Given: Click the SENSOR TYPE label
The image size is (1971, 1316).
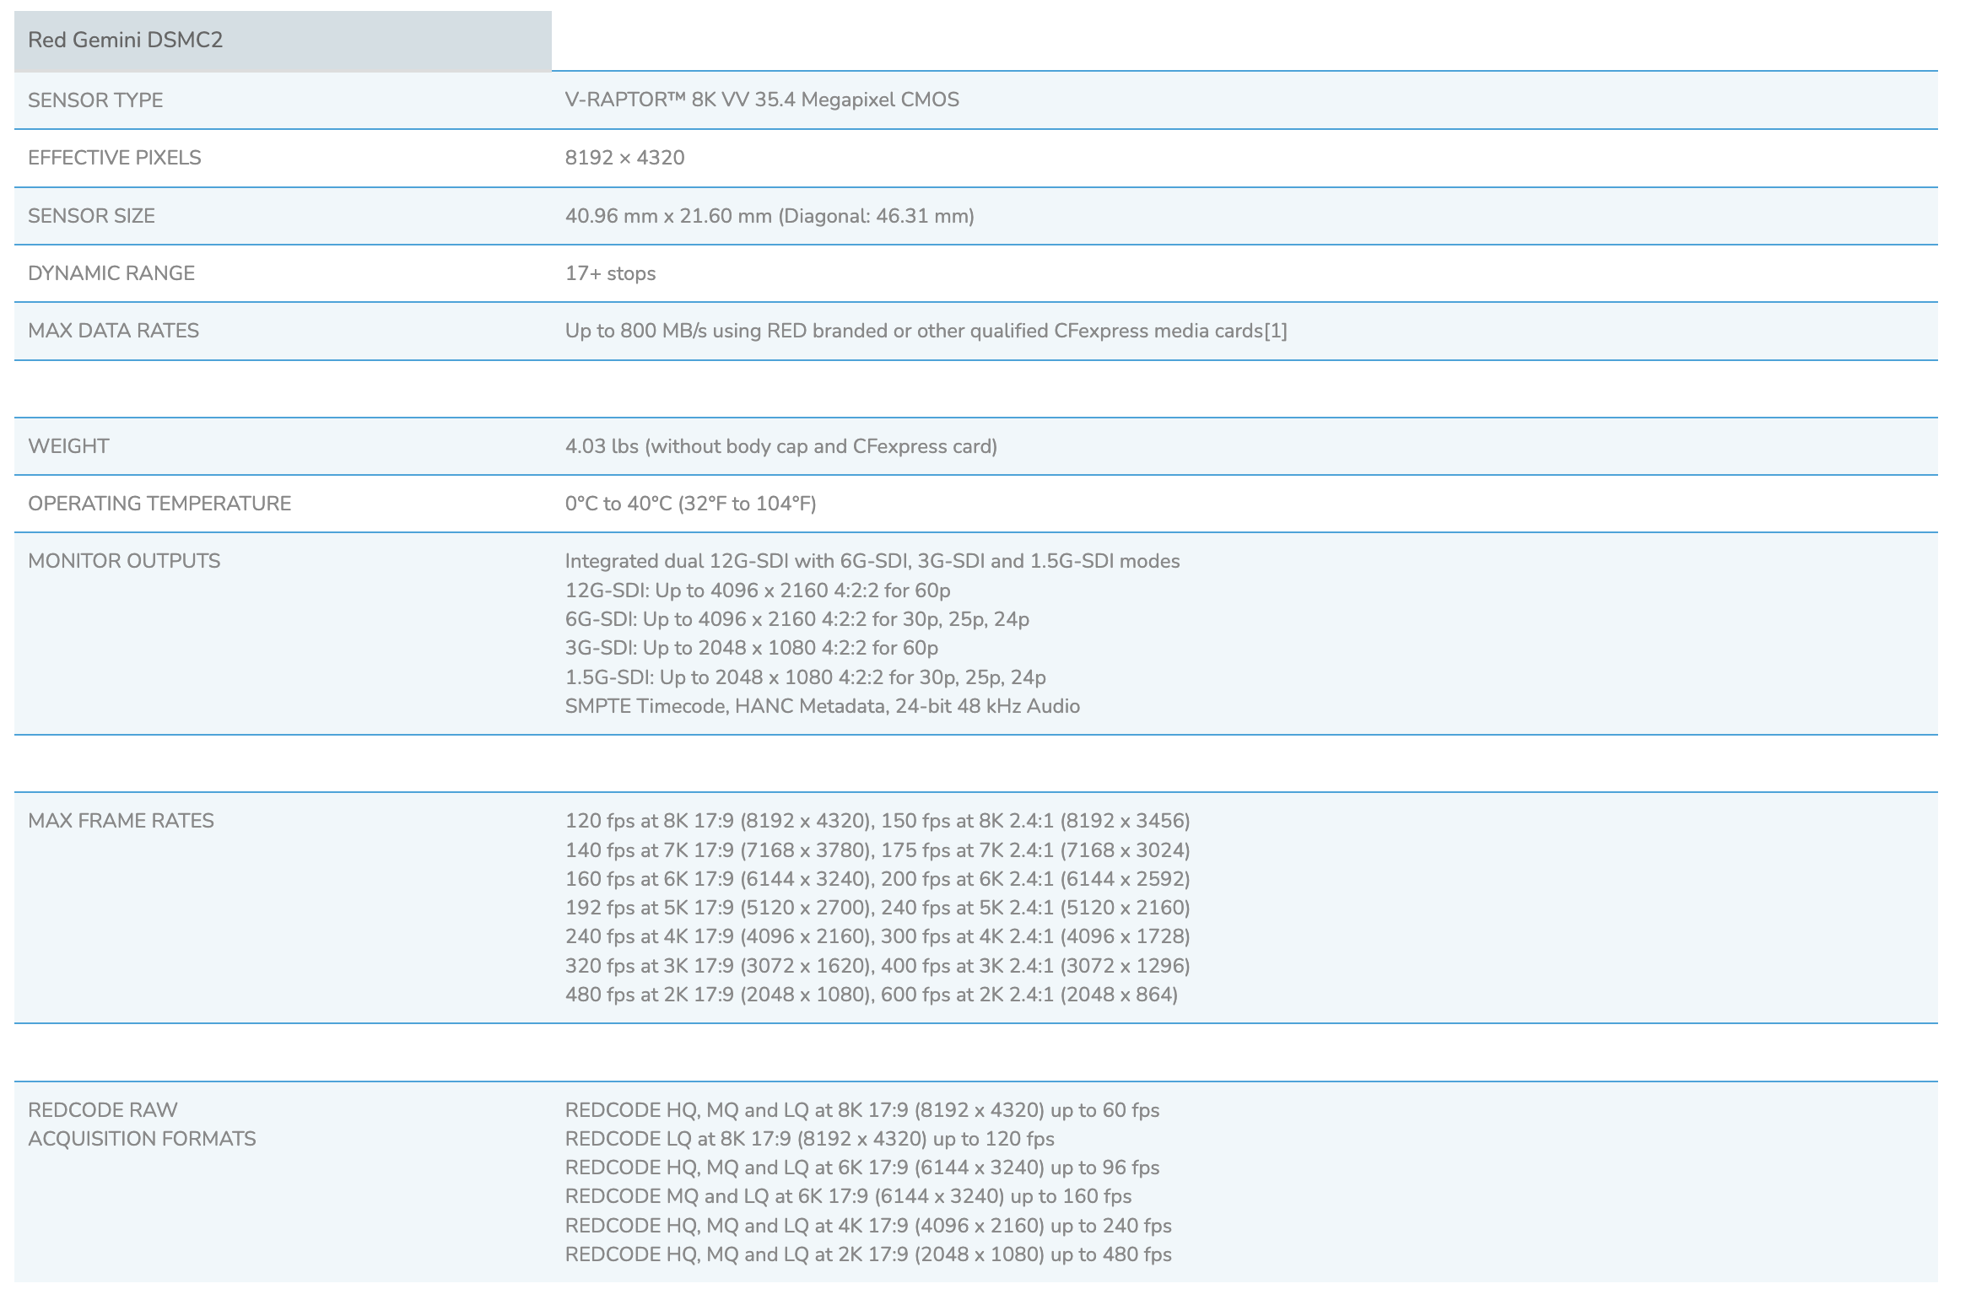Looking at the screenshot, I should (x=95, y=100).
